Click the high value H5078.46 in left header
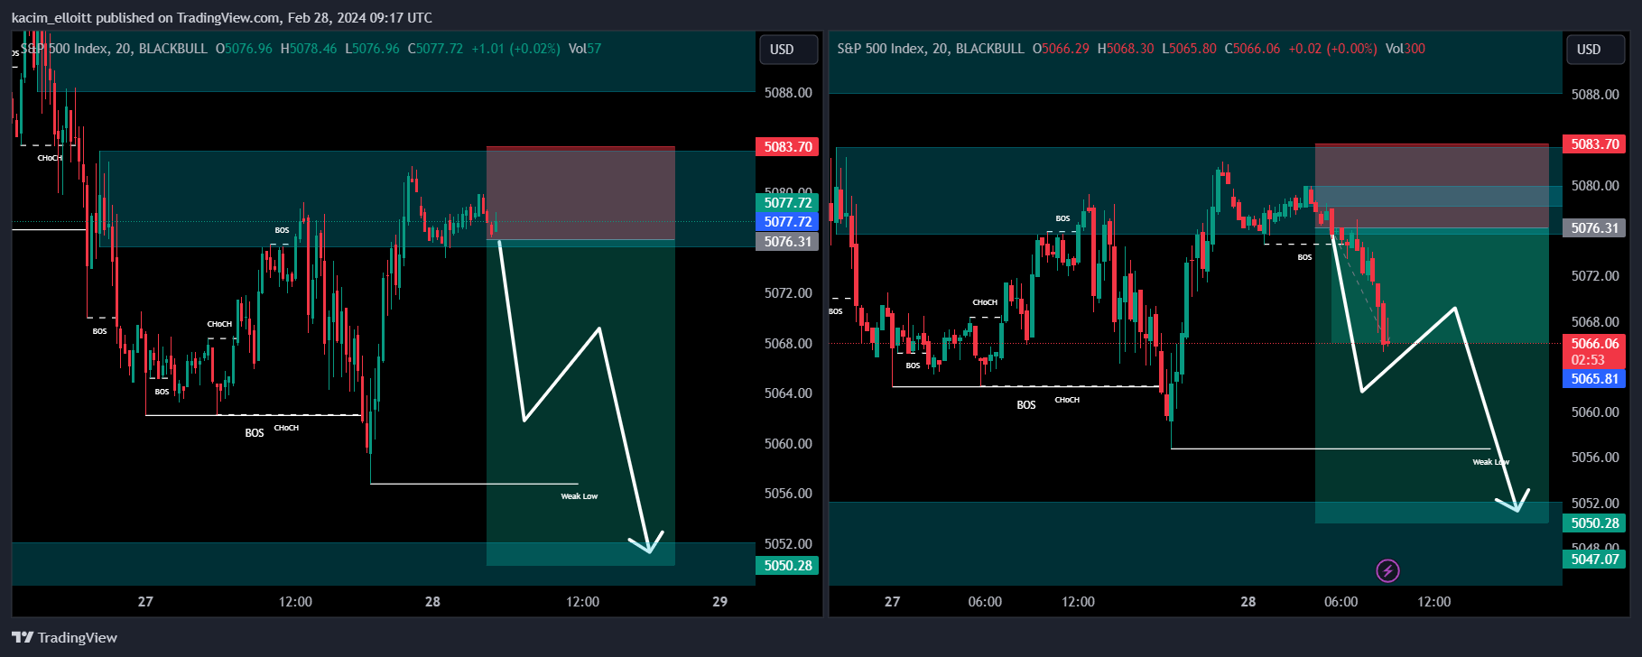1642x657 pixels. pos(308,49)
